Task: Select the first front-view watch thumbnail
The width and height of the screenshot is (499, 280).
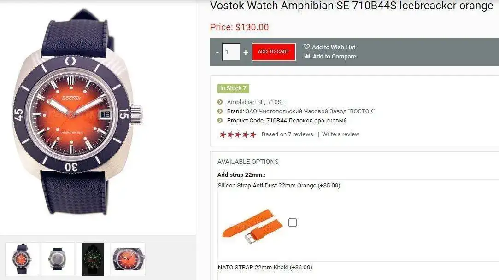Action: click(22, 259)
